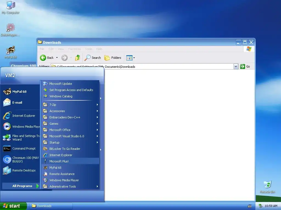281x210 pixels.
Task: Open the Help menu
Action: coord(99,49)
